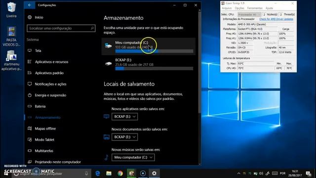Open Novos aplicativos save location dropdown
The width and height of the screenshot is (316, 178).
(125, 117)
